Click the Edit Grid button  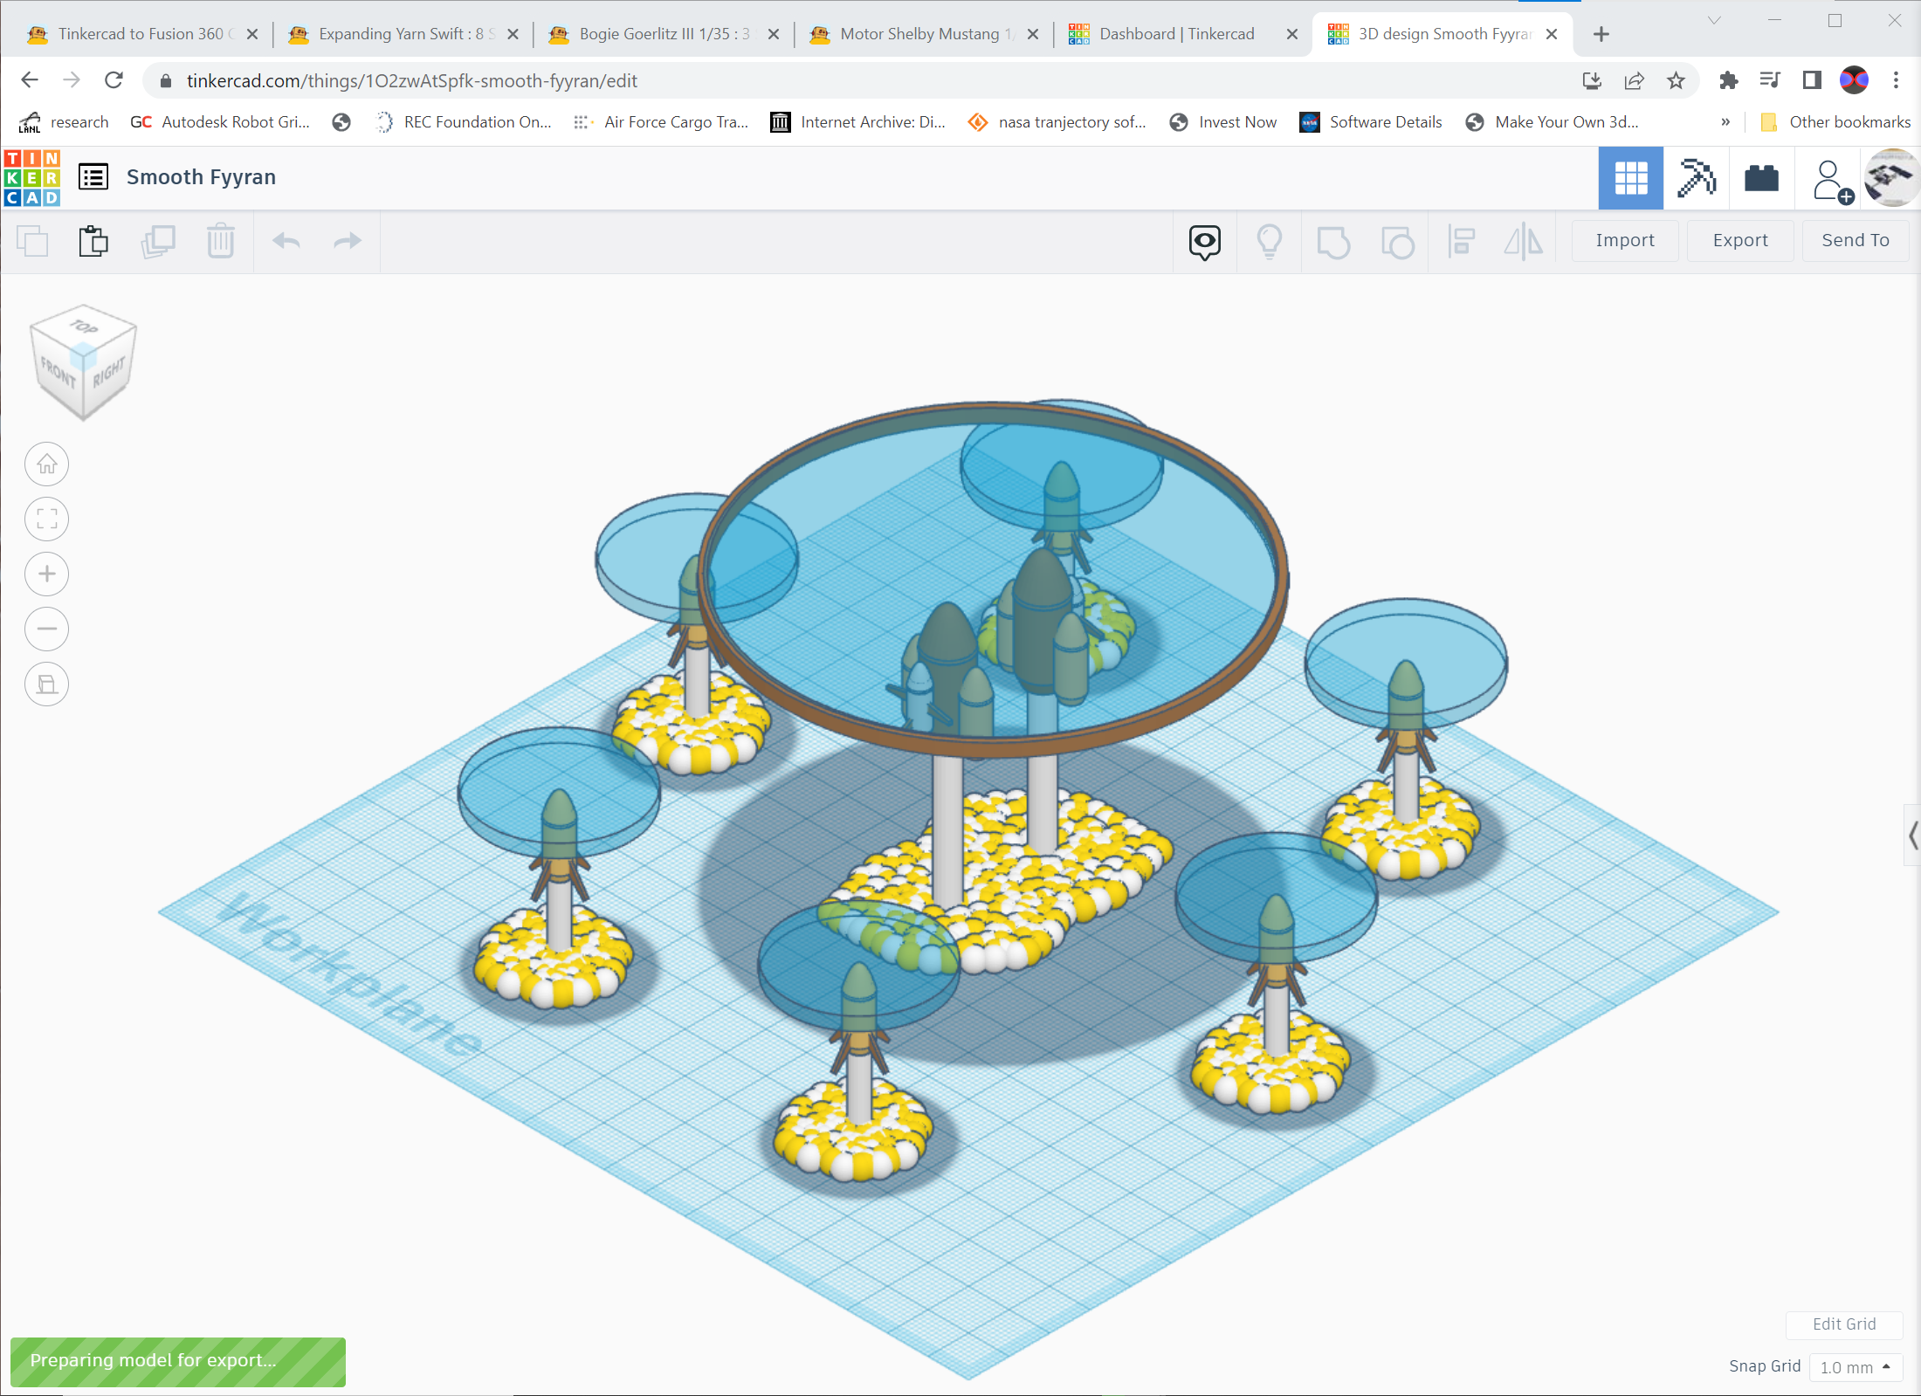point(1844,1324)
